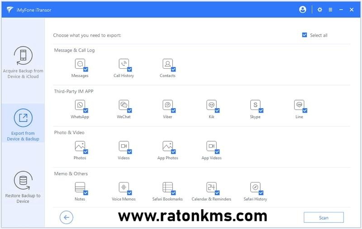
Task: Untick the Select all checkbox
Action: coord(305,35)
